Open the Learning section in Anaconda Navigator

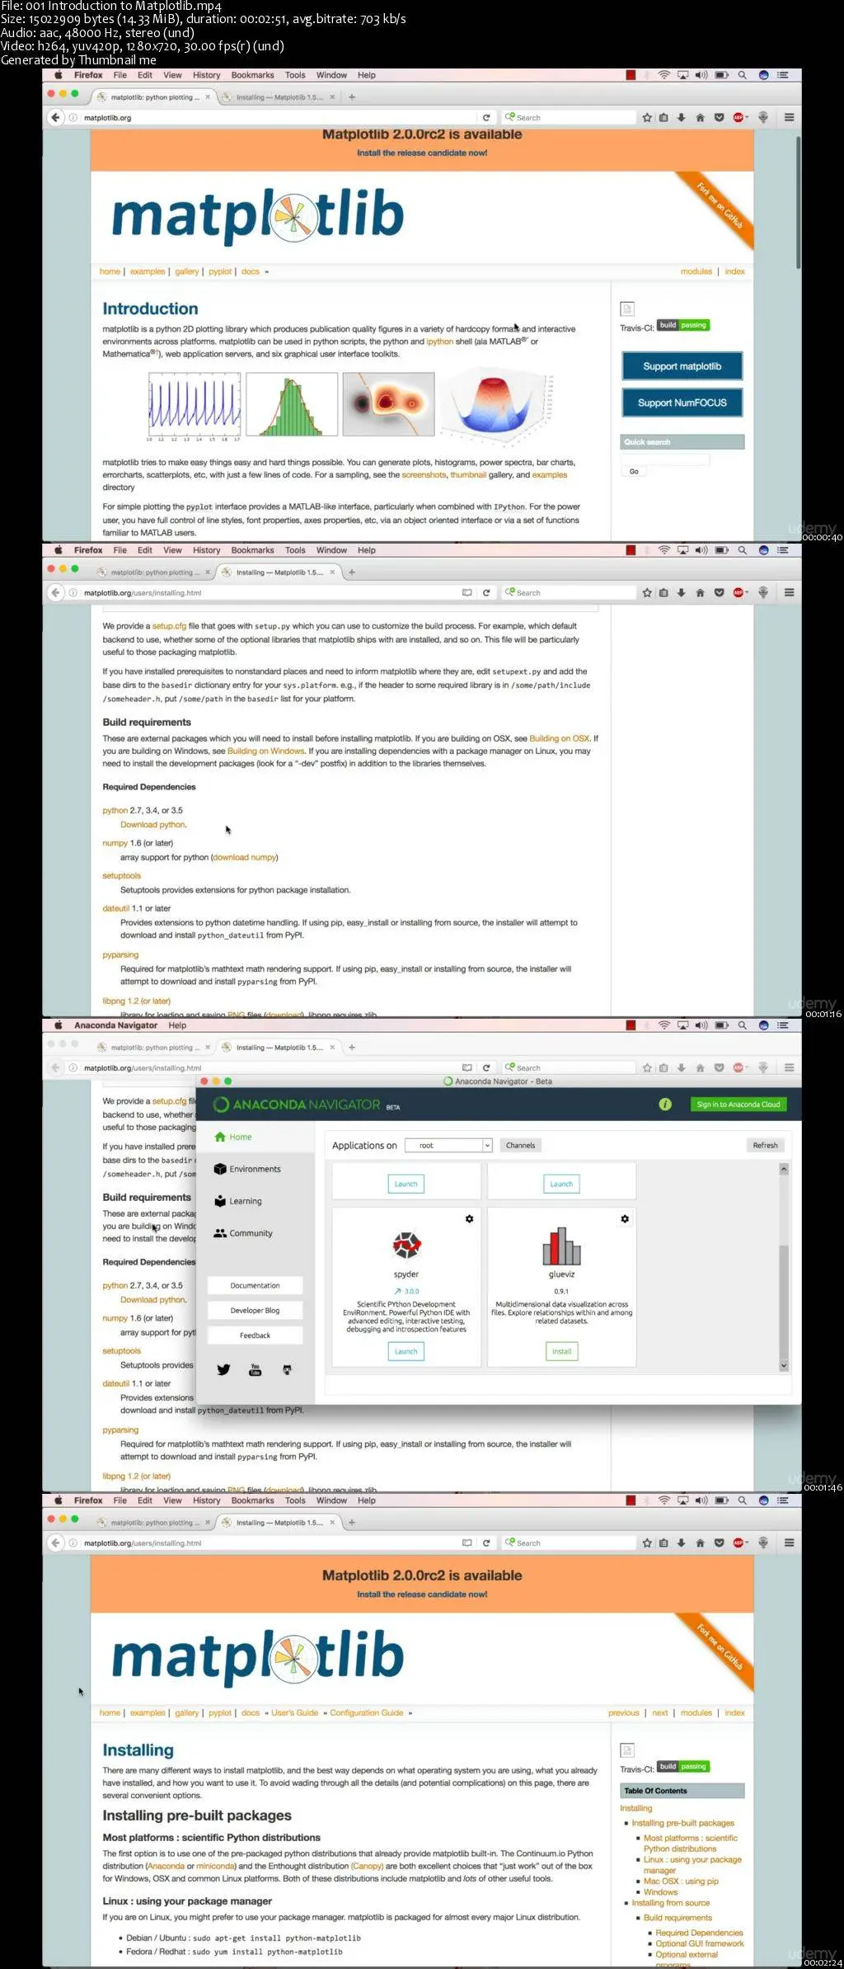[238, 1201]
